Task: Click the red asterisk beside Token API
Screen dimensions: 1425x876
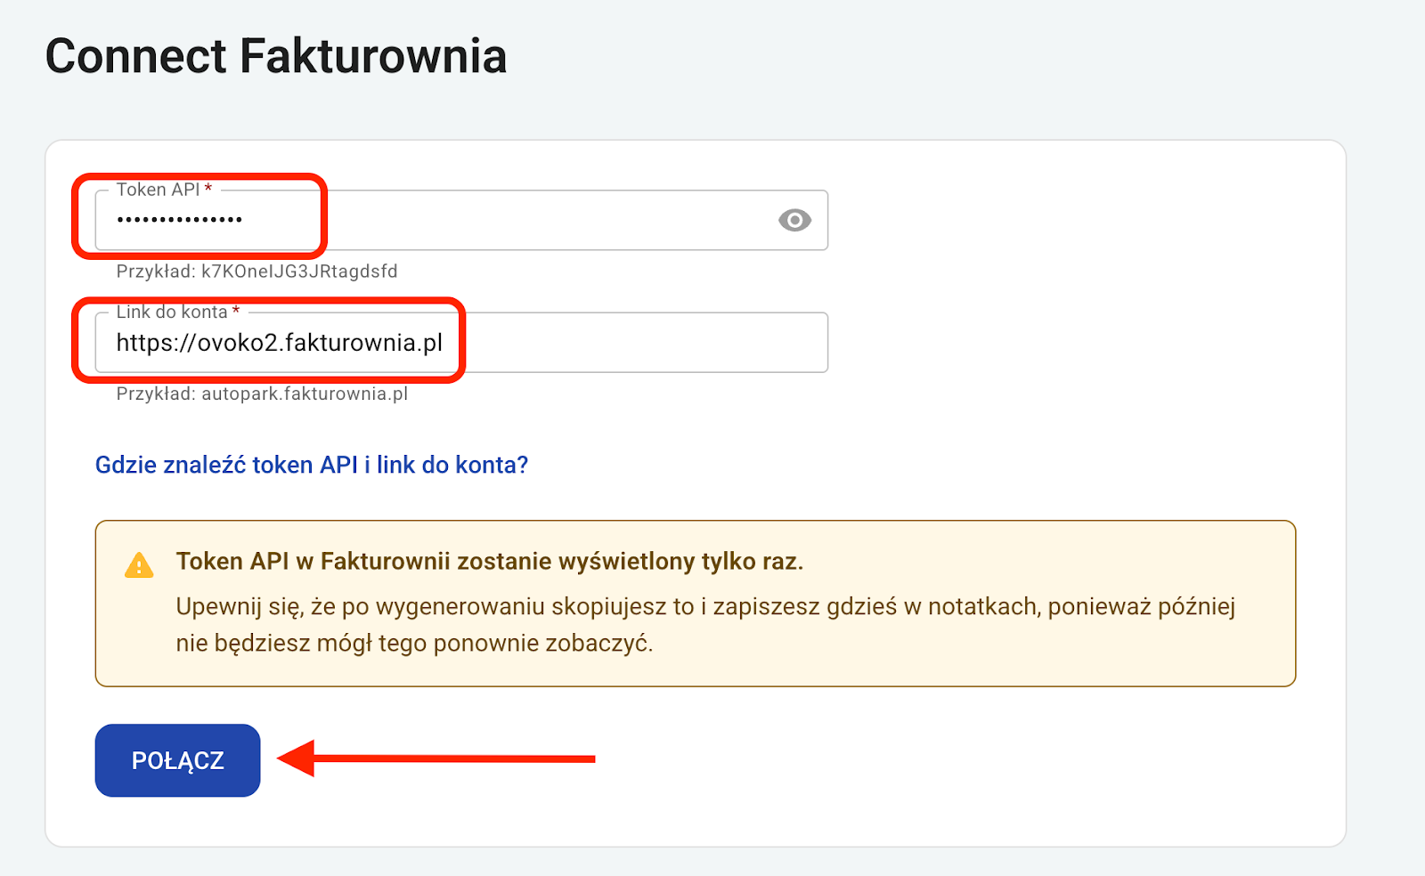Action: click(208, 190)
